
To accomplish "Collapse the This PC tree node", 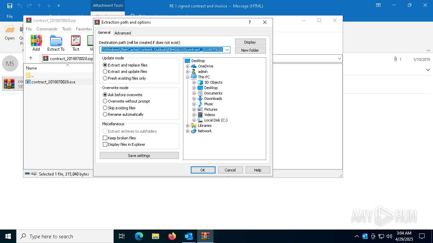I will point(187,77).
